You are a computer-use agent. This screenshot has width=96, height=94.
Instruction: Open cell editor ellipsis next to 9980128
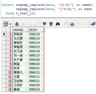43,34
